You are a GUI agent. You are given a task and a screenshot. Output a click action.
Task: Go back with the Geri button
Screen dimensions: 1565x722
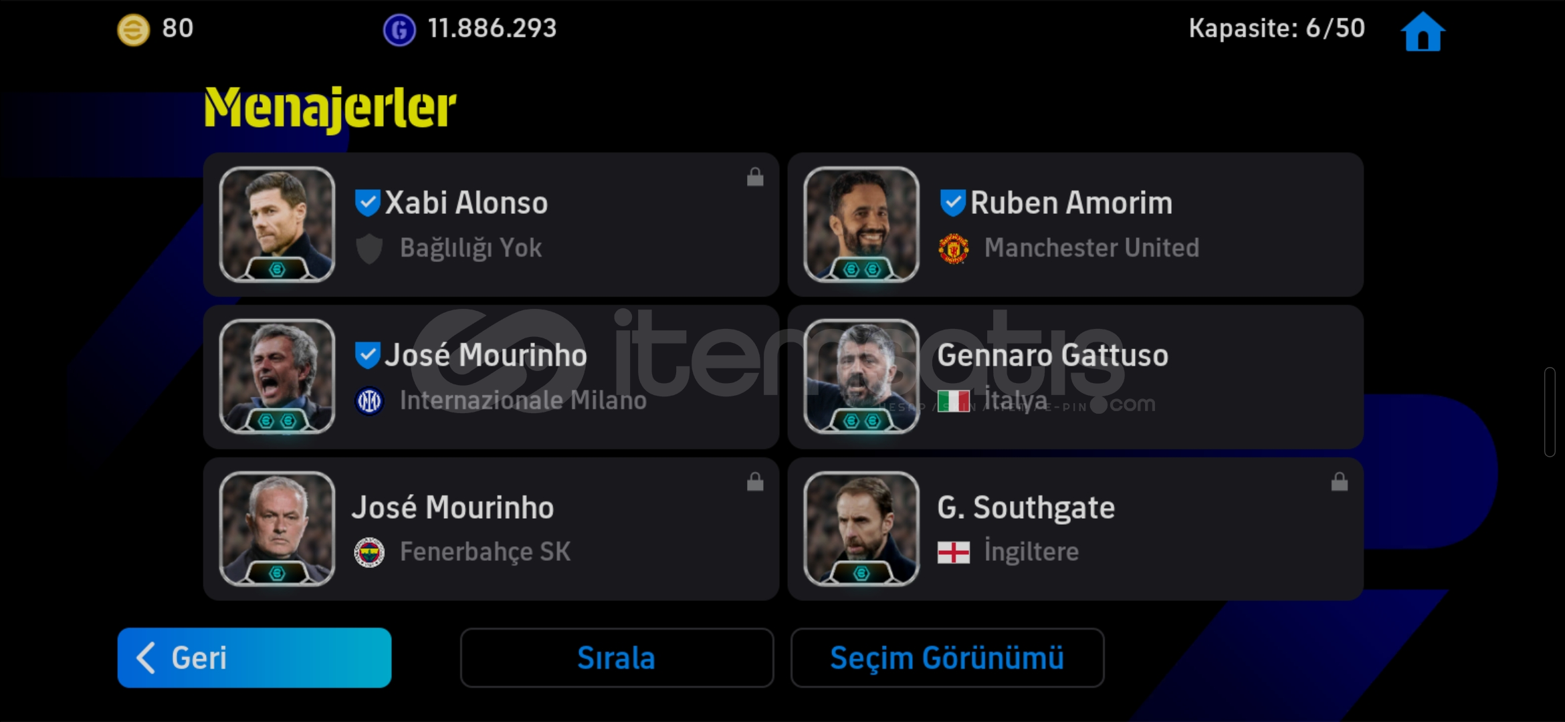pyautogui.click(x=254, y=658)
